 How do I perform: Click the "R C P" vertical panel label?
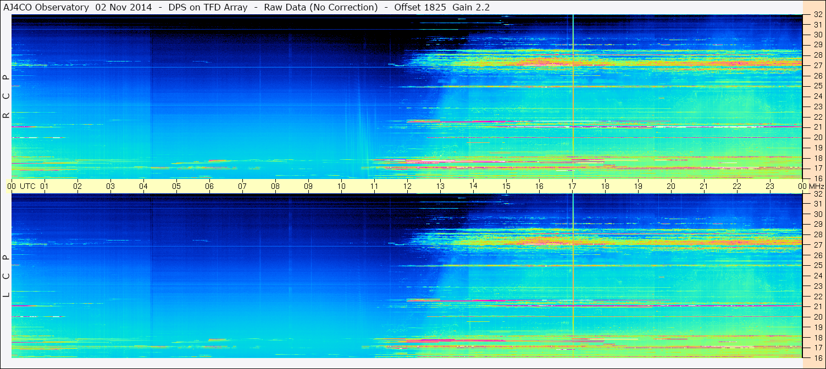(6, 97)
